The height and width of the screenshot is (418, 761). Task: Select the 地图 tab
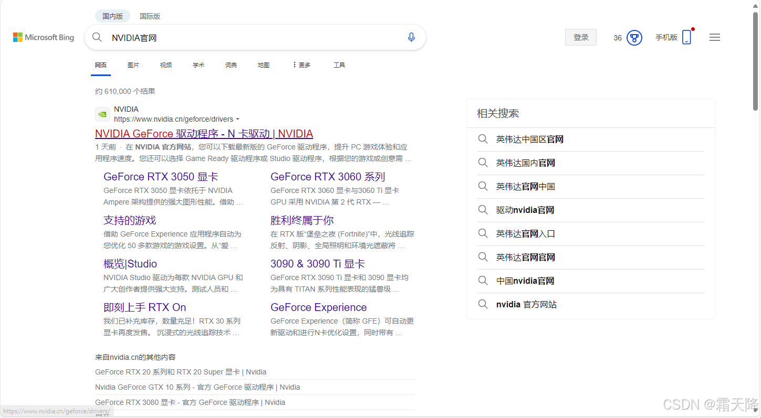pos(264,65)
